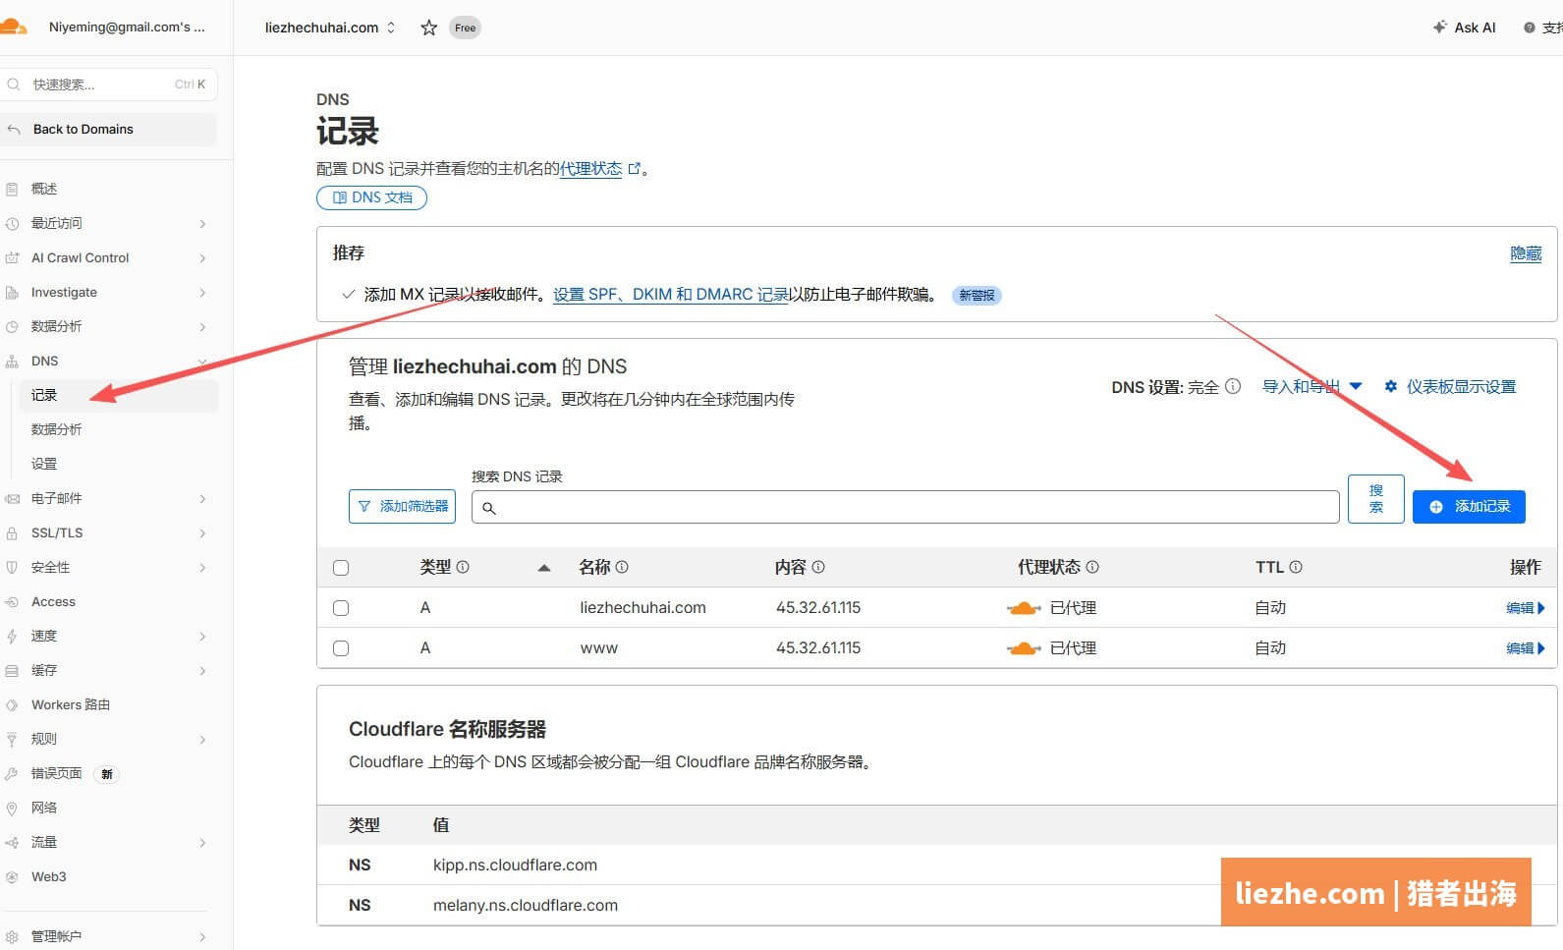Click the external link icon after 代理状态
Image resolution: width=1563 pixels, height=950 pixels.
point(634,169)
